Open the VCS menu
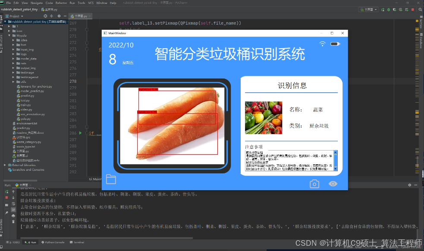 coord(91,3)
